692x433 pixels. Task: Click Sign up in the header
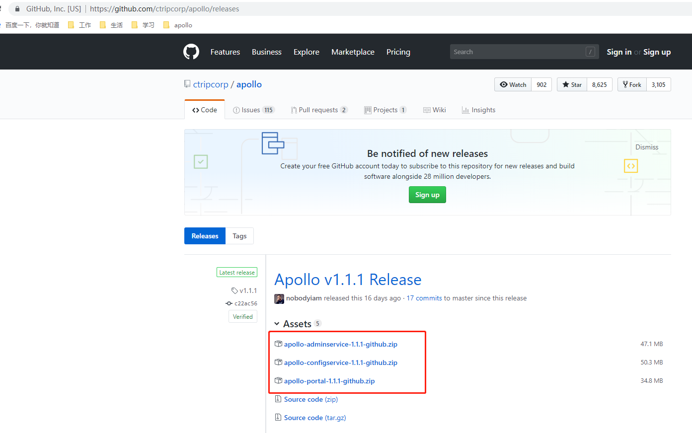click(657, 52)
